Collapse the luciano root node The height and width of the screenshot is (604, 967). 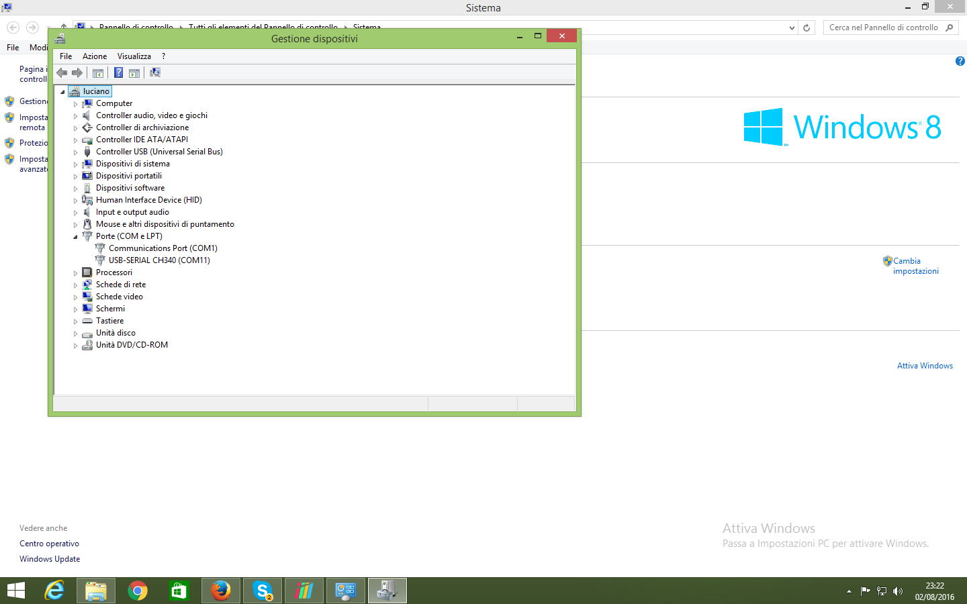click(62, 92)
